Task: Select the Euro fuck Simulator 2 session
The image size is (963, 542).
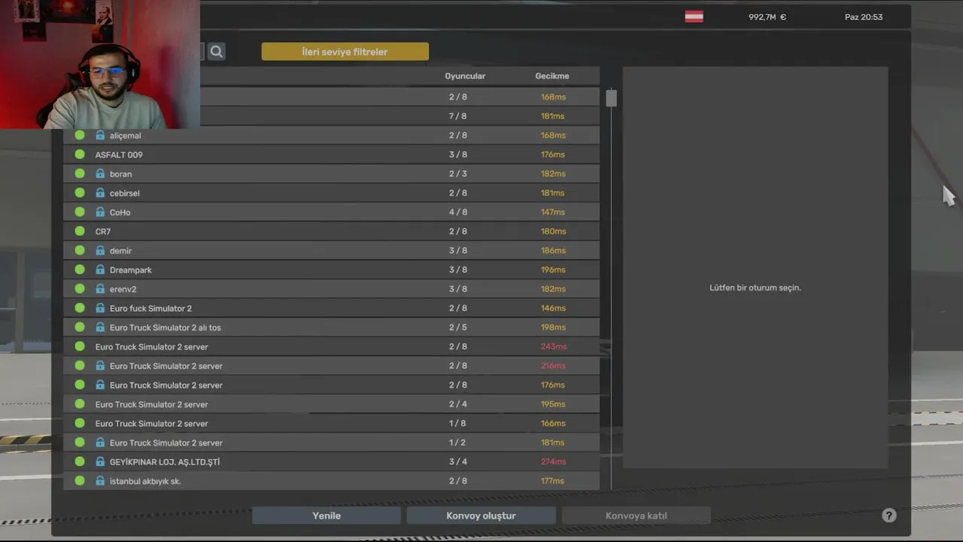Action: tap(331, 308)
